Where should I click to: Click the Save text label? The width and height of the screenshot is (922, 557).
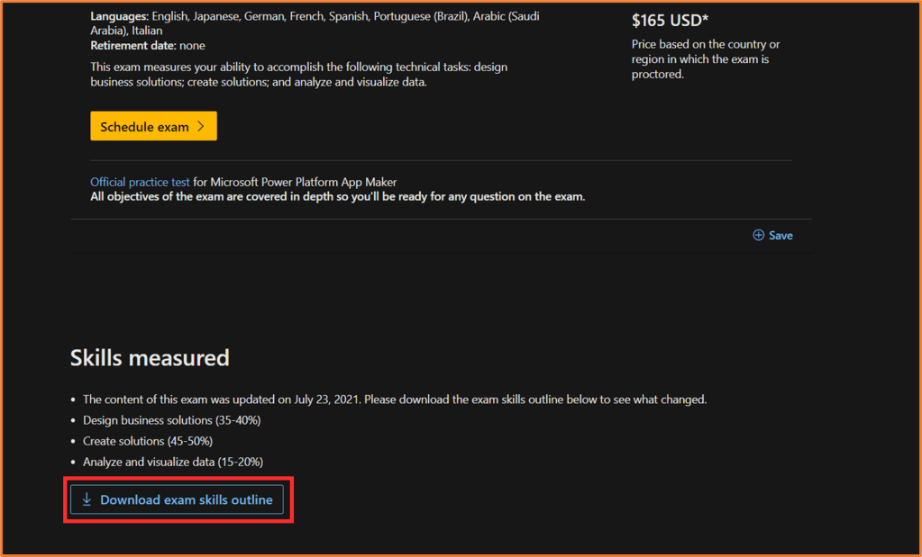[x=781, y=236]
